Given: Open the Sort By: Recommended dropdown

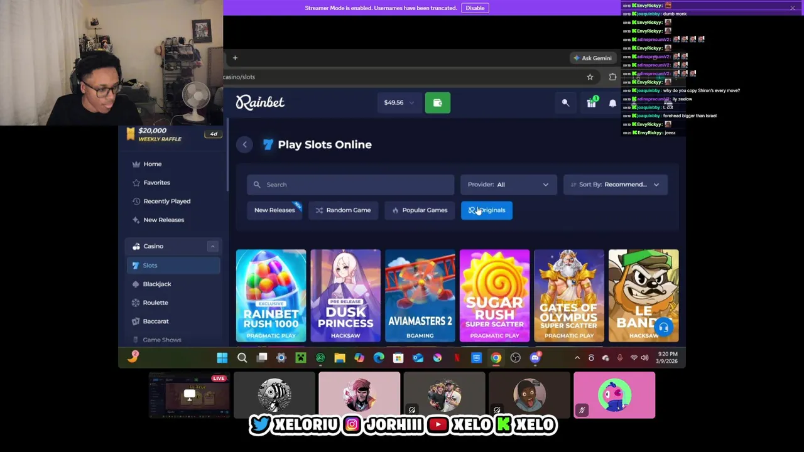Looking at the screenshot, I should coord(616,185).
